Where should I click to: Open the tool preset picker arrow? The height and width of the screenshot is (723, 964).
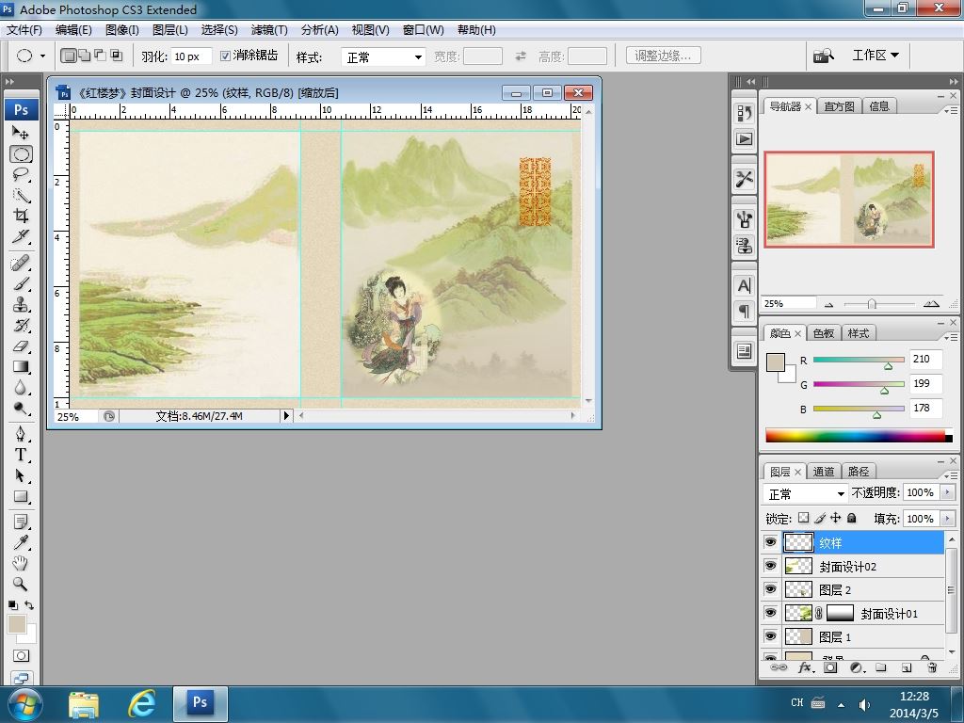[42, 56]
